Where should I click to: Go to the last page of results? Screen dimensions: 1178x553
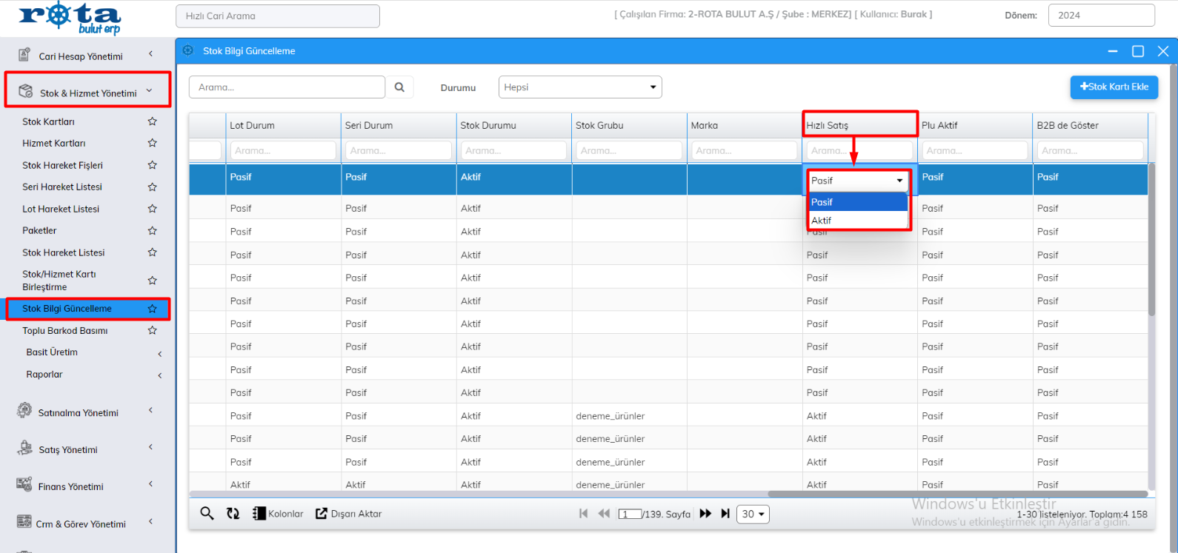[725, 514]
